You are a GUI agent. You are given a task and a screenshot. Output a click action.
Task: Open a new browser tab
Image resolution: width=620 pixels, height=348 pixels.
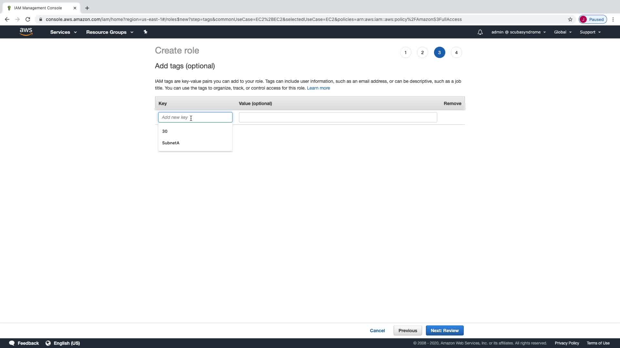87,8
